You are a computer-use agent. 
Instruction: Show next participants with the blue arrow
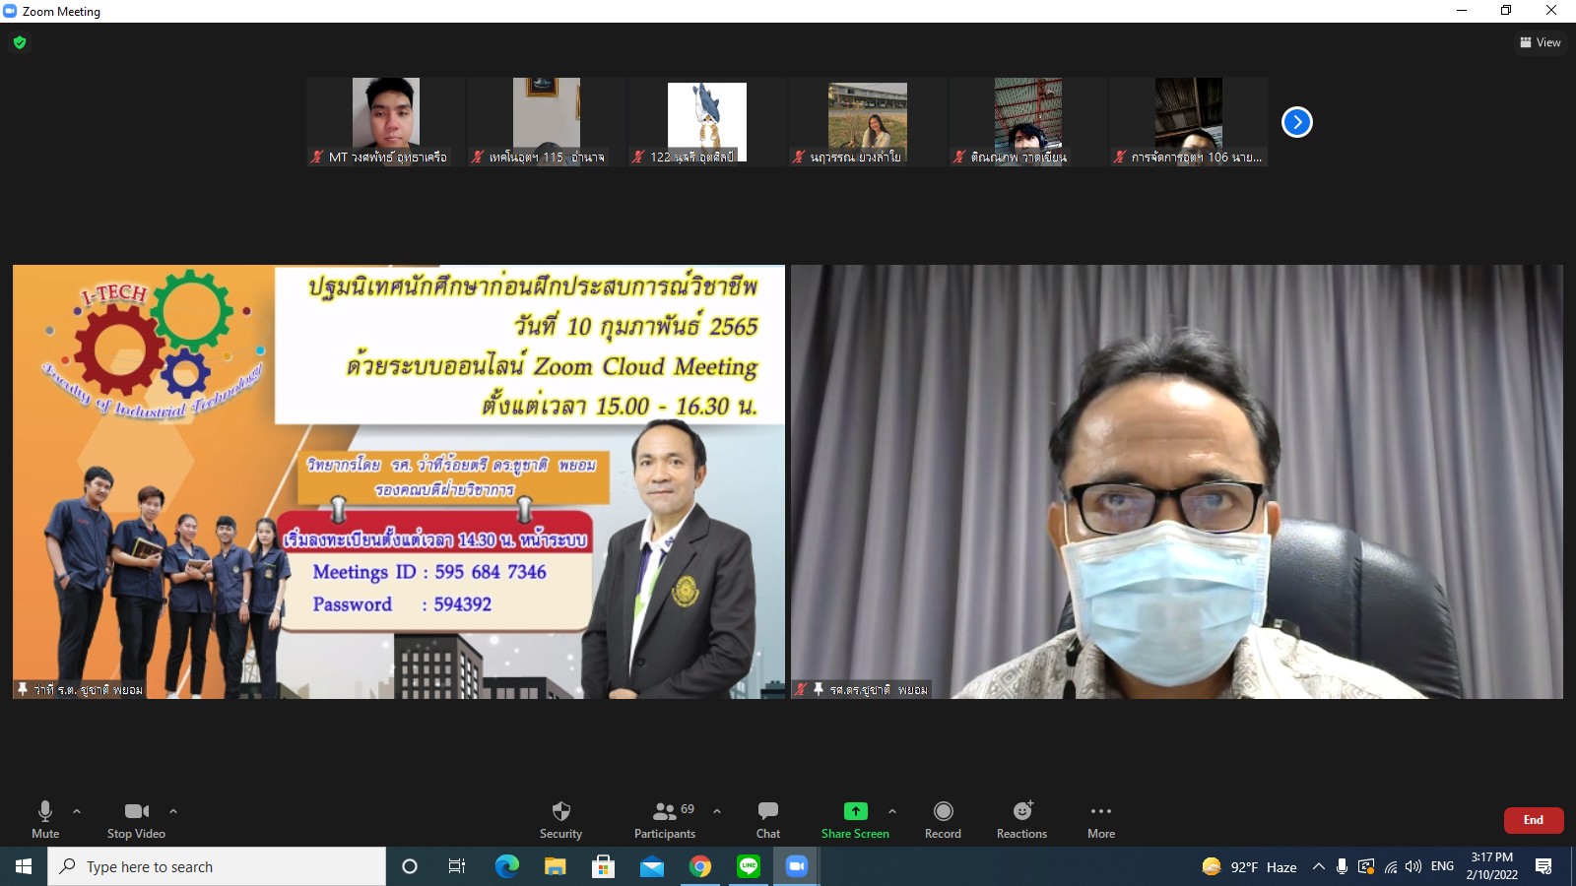tap(1297, 122)
